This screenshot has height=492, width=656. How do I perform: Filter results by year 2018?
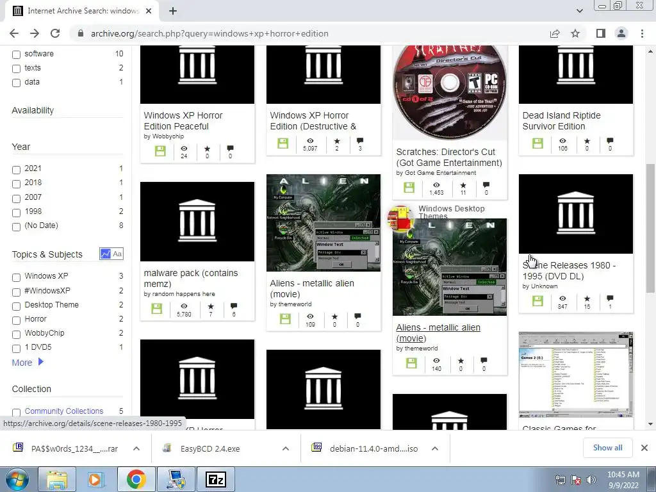[x=16, y=184]
